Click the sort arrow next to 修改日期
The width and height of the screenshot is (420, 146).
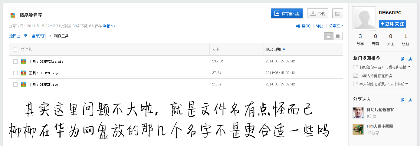coord(284,49)
